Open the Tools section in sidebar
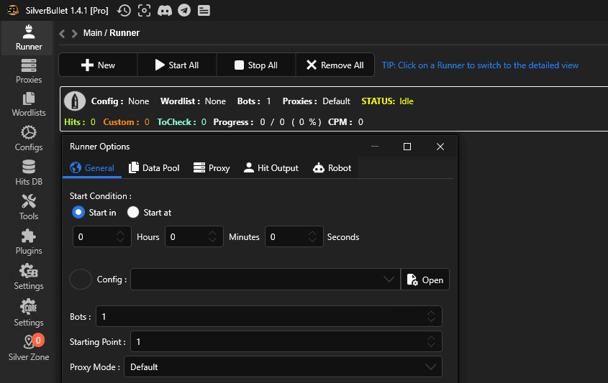Image resolution: width=608 pixels, height=383 pixels. click(x=29, y=208)
